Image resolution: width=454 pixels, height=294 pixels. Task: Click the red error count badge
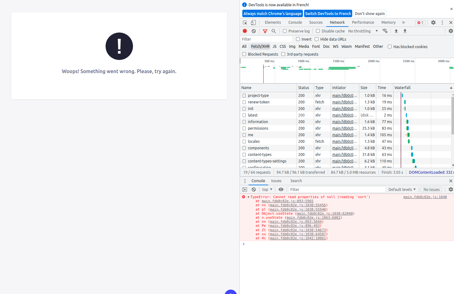click(420, 22)
